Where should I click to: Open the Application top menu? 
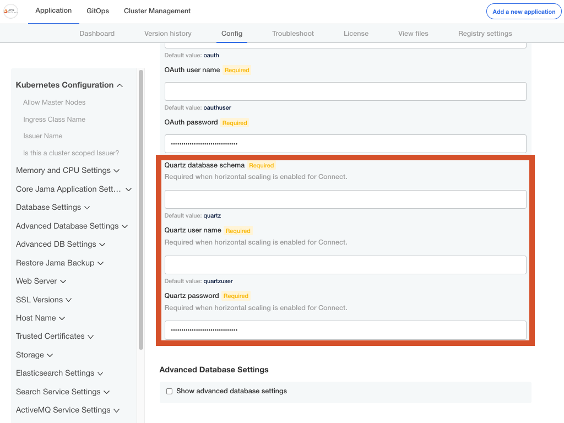(x=53, y=11)
